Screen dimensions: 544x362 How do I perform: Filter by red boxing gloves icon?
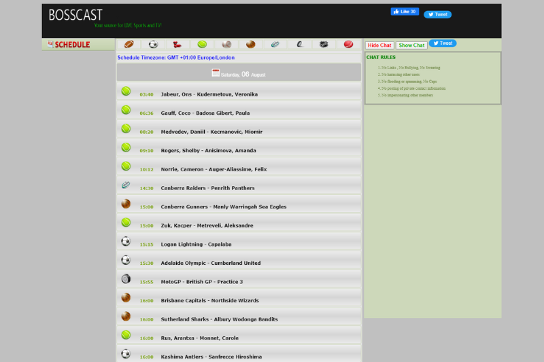click(177, 44)
